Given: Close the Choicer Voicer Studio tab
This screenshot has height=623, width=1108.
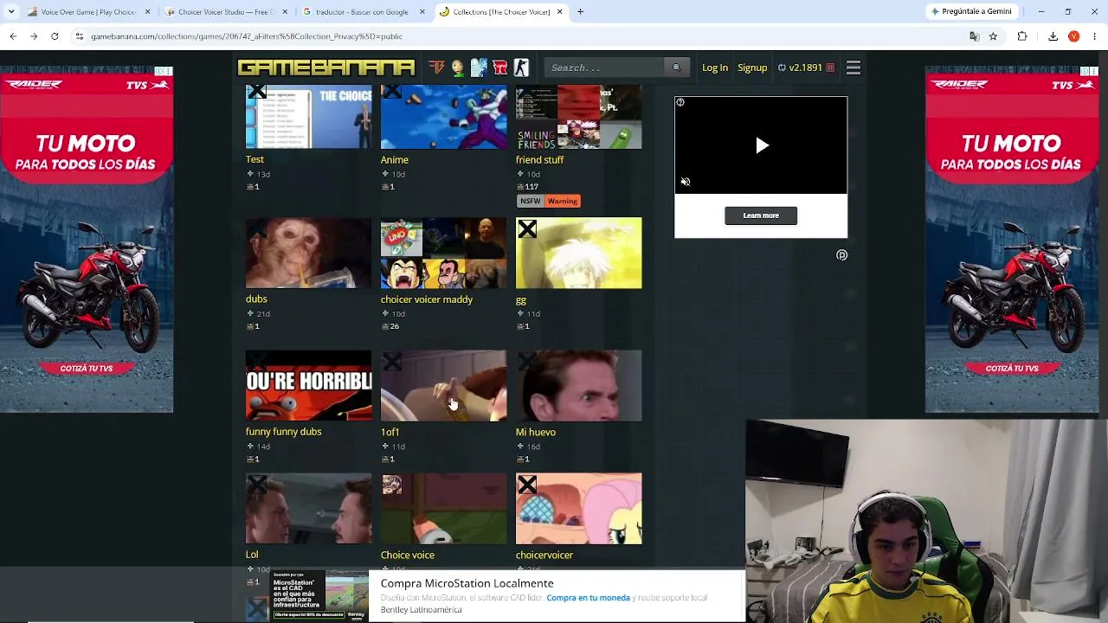Looking at the screenshot, I should click(285, 12).
